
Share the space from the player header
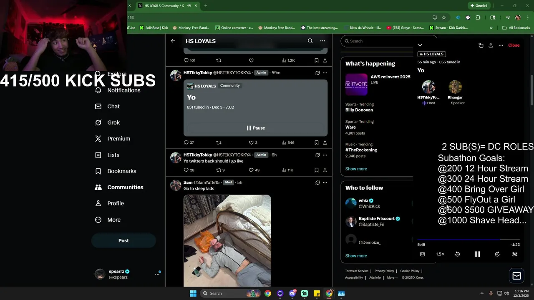491,45
